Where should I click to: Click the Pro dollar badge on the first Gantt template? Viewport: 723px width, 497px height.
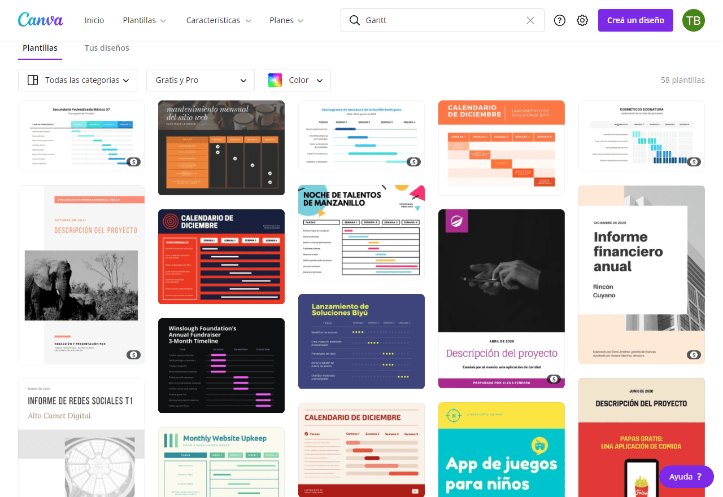(x=133, y=161)
